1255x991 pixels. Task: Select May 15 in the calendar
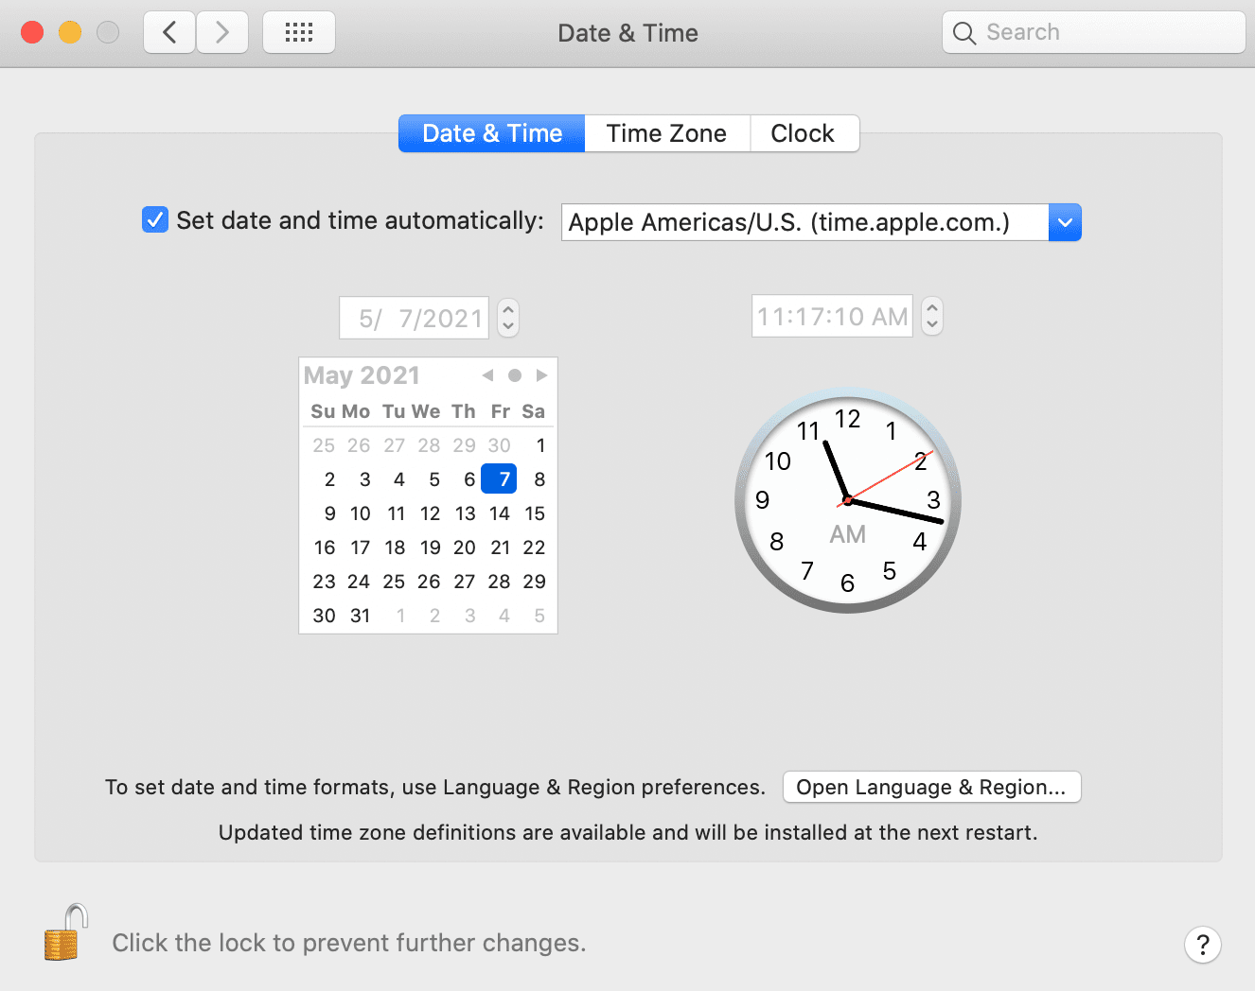pyautogui.click(x=535, y=513)
